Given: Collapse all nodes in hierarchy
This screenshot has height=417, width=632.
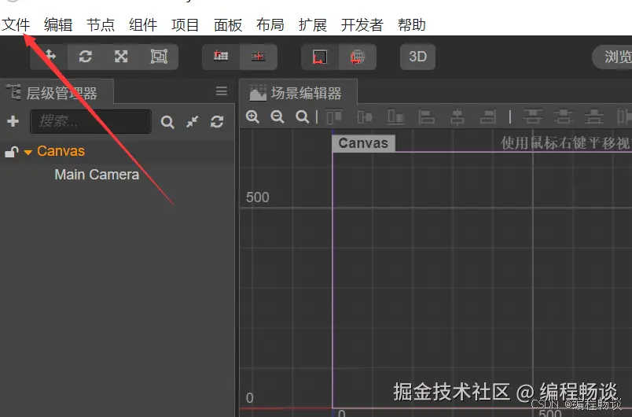Looking at the screenshot, I should [193, 121].
